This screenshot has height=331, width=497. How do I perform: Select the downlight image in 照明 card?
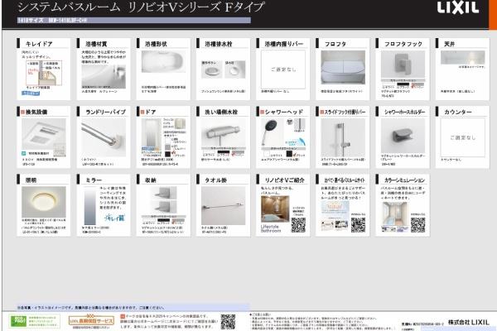pyautogui.click(x=44, y=202)
